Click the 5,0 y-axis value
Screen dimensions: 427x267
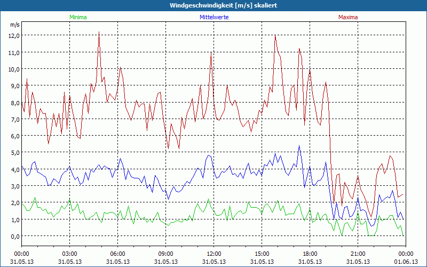click(x=15, y=153)
